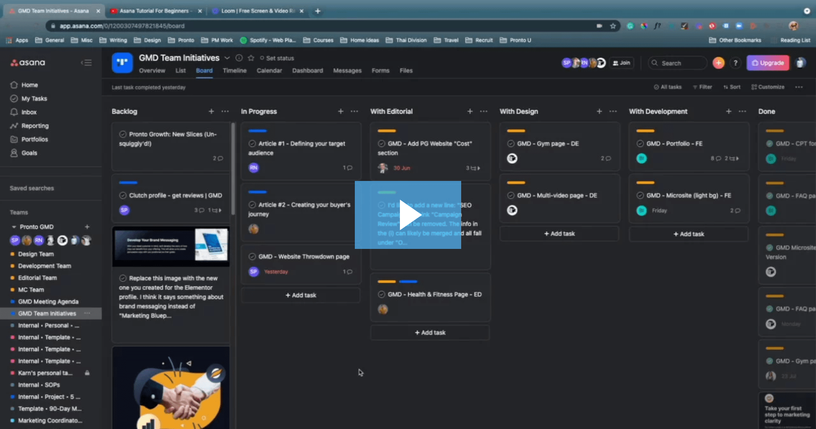
Task: Click the project info icon beside title
Action: [x=239, y=58]
